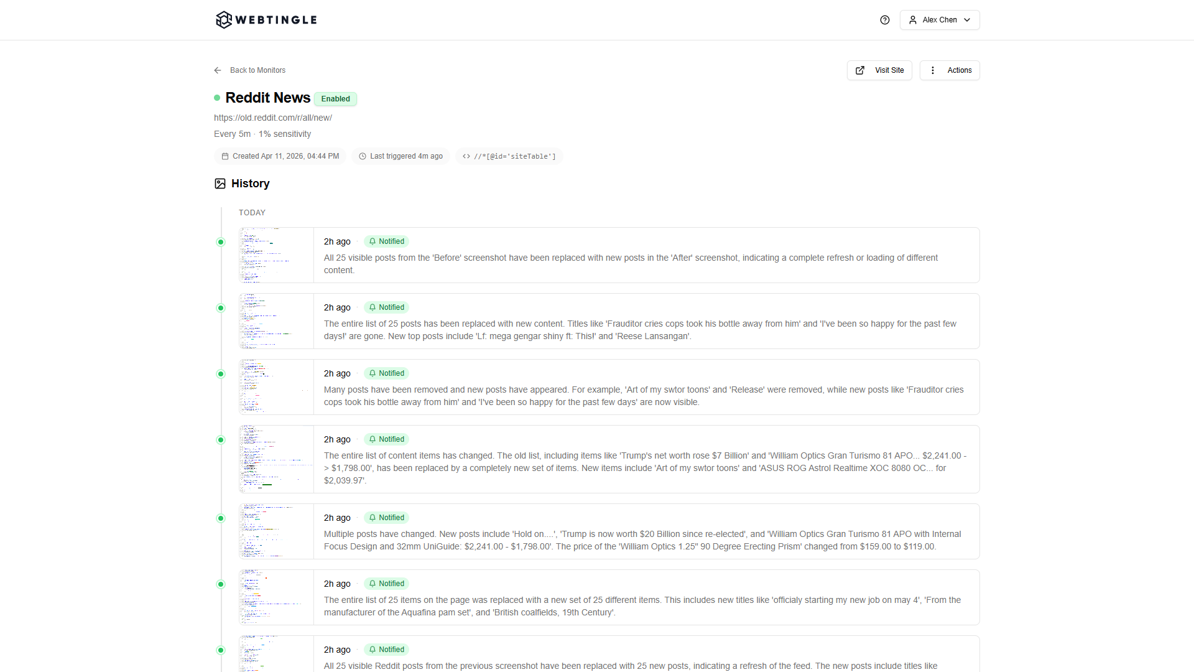Click the Every 5m · 1% sensitivity text
This screenshot has height=672, width=1194.
pos(262,134)
